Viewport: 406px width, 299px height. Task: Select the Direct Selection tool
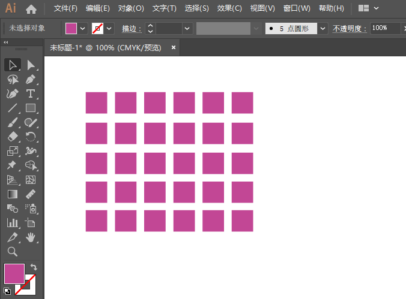[31, 65]
